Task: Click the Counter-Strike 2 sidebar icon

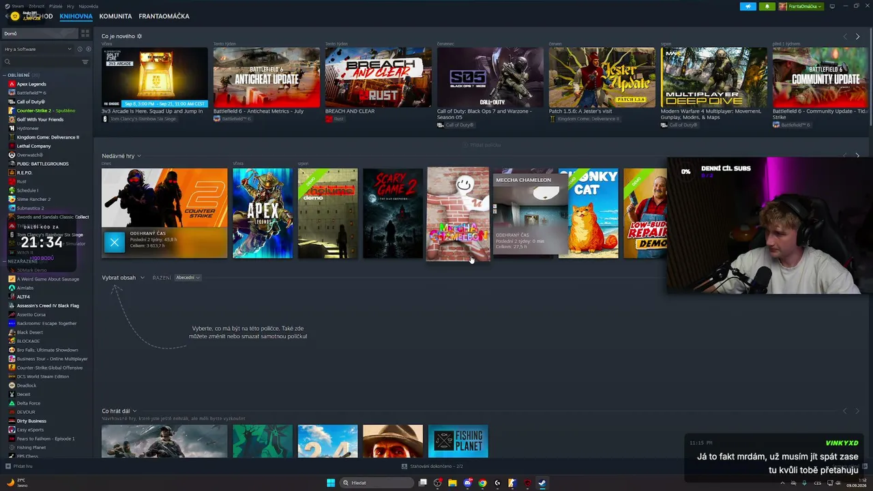Action: (x=12, y=110)
